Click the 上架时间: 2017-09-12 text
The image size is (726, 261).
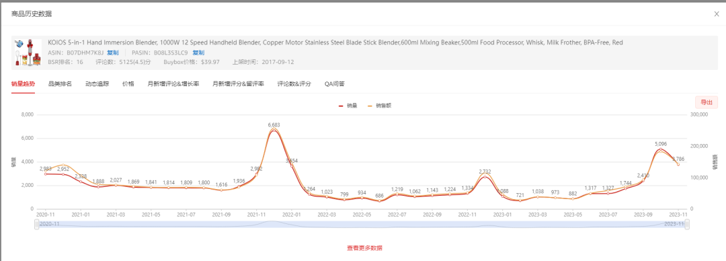coord(263,62)
